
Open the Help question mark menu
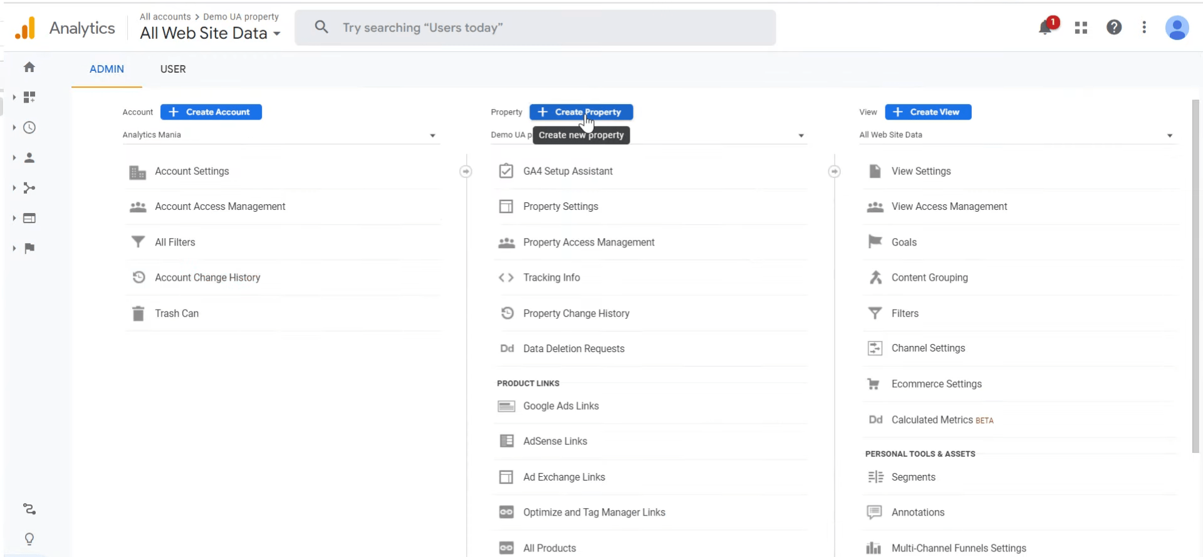[x=1114, y=27]
